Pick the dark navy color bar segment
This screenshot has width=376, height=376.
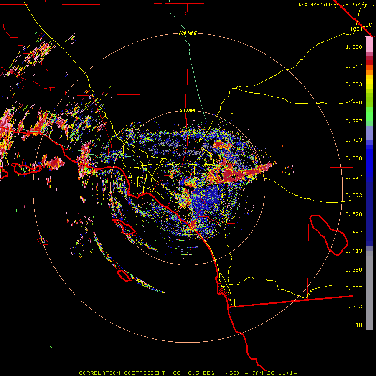369,213
